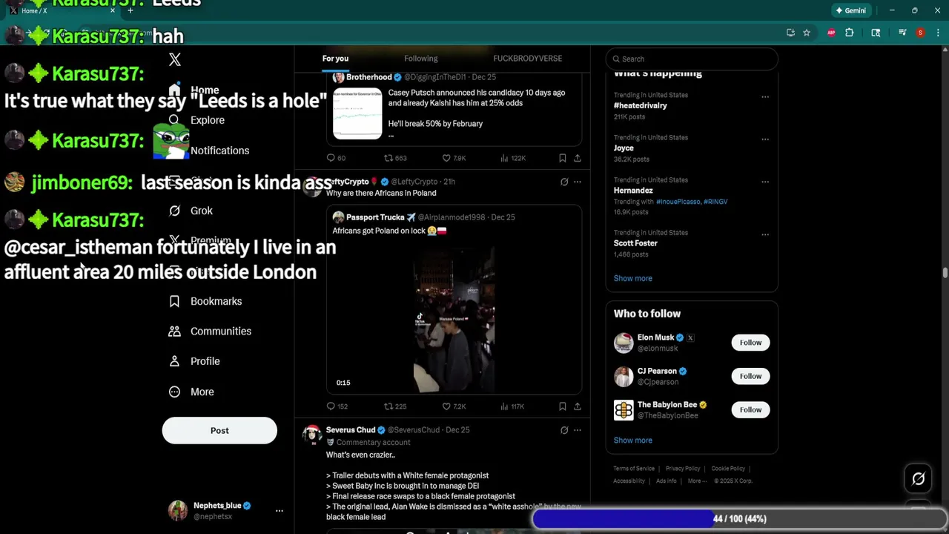Open the Privacy Policy link

683,469
